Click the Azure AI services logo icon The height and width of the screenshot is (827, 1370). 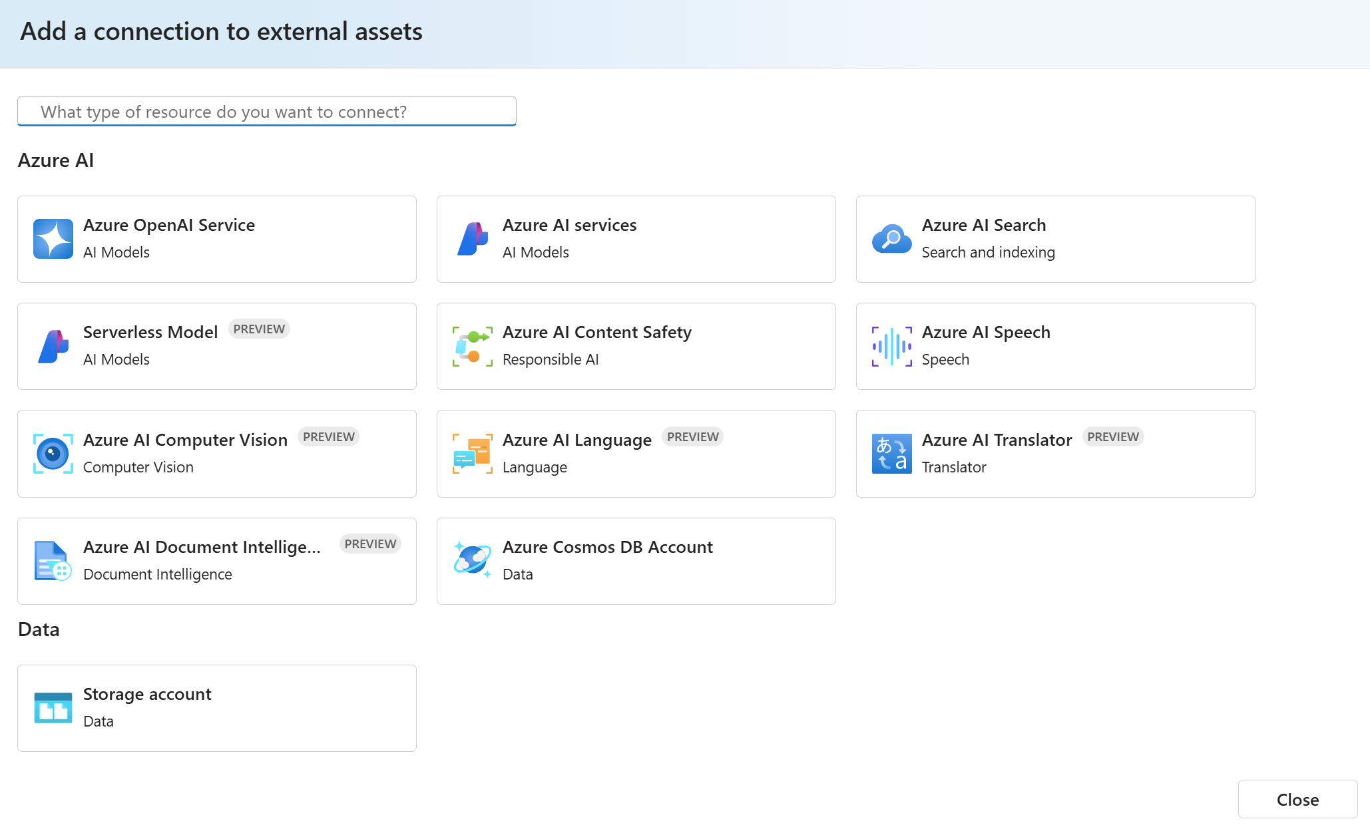[473, 239]
